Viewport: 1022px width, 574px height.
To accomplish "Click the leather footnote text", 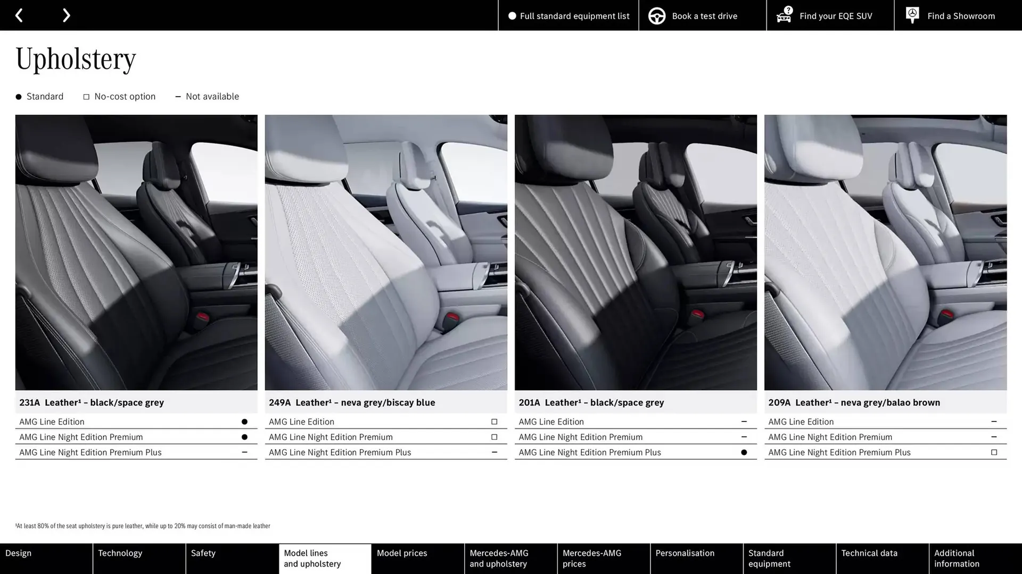I will 143,526.
